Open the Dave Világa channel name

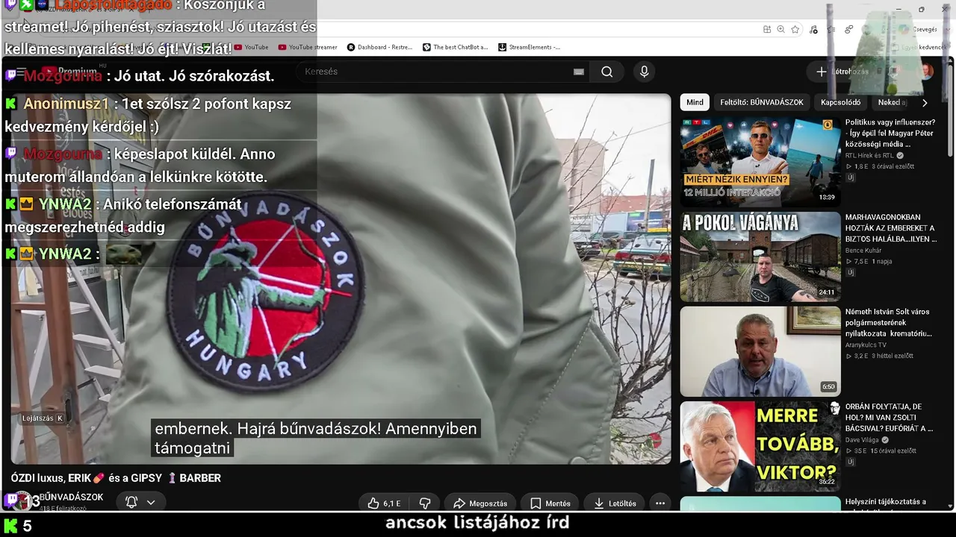pyautogui.click(x=862, y=440)
